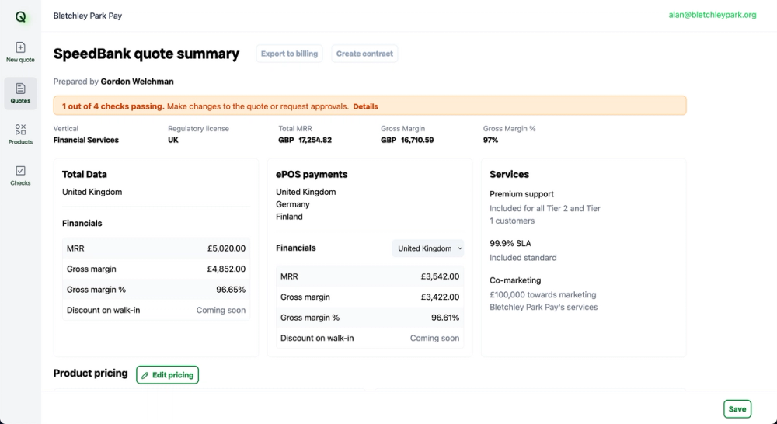The image size is (777, 424).
Task: Click the Bletchley Park Pay title
Action: [88, 16]
